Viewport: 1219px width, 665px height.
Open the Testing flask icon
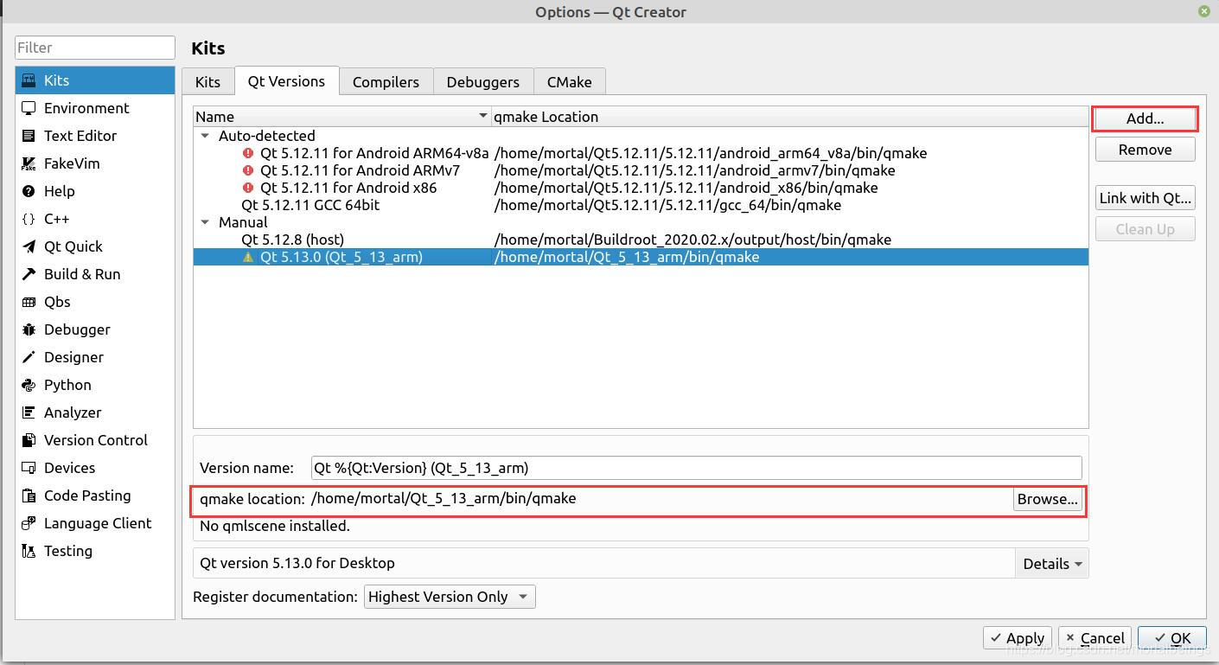pos(29,551)
